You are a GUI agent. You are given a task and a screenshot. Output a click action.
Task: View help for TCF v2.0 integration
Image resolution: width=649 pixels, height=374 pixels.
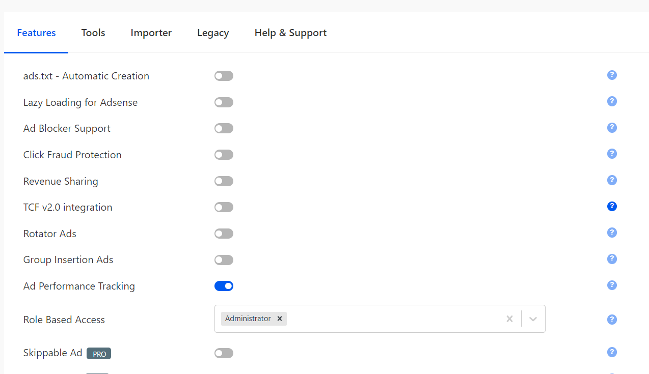click(612, 207)
